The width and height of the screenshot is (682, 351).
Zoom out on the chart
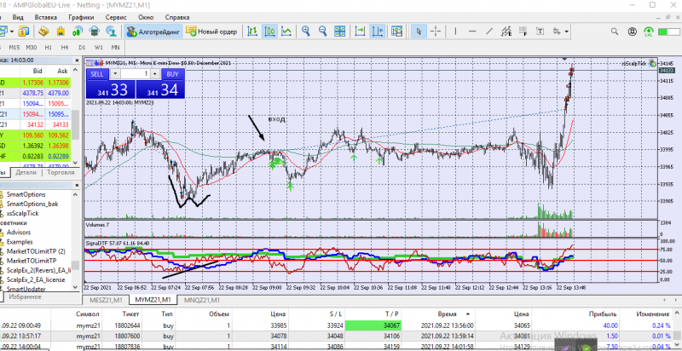tap(324, 32)
